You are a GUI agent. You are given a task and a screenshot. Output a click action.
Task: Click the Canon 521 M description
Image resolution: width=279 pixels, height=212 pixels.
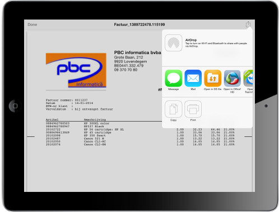[x=94, y=138]
